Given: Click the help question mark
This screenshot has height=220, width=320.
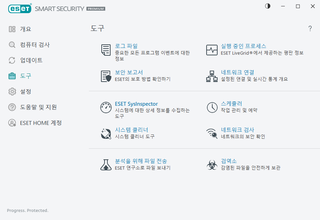Looking at the screenshot, I should click(x=310, y=29).
